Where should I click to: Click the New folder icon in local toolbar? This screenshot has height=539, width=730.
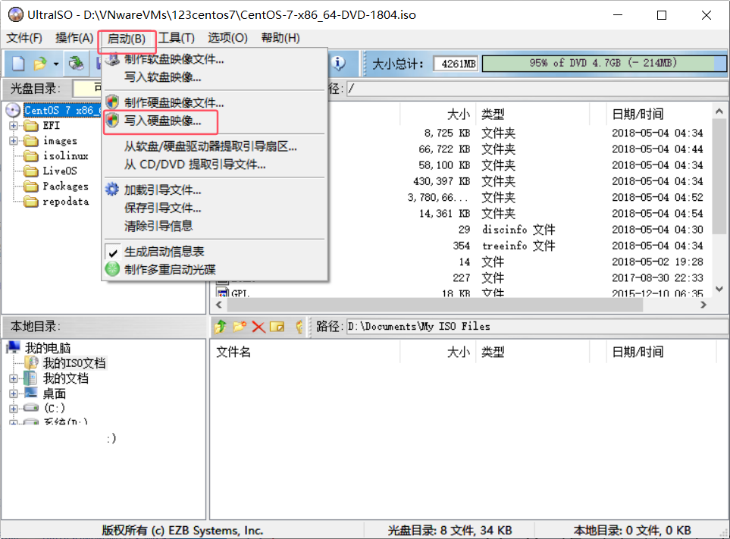(240, 326)
